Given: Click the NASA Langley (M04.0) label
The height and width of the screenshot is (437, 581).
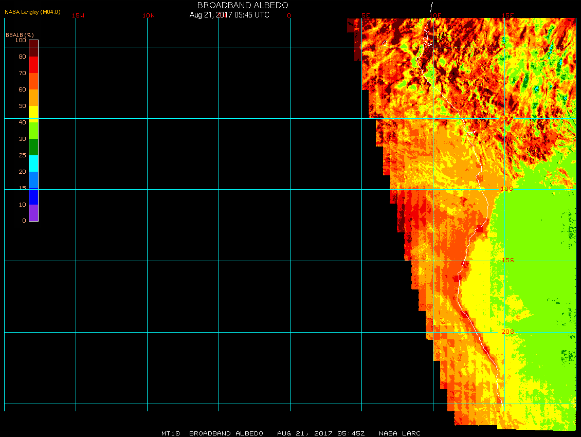Looking at the screenshot, I should point(32,12).
